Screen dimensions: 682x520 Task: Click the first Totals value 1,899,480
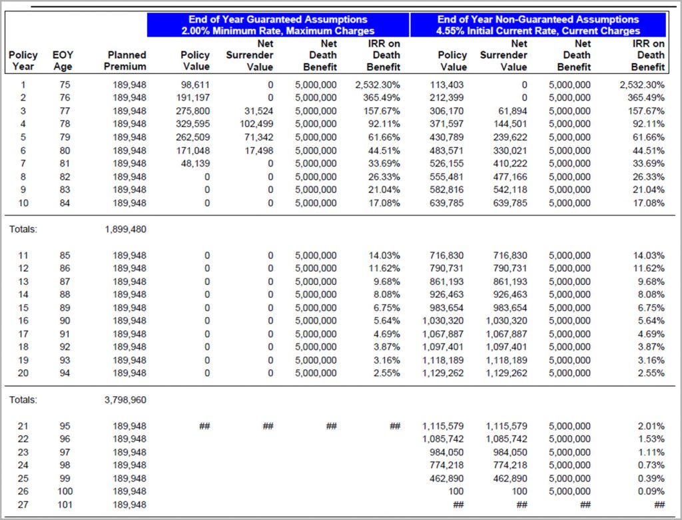tap(126, 229)
